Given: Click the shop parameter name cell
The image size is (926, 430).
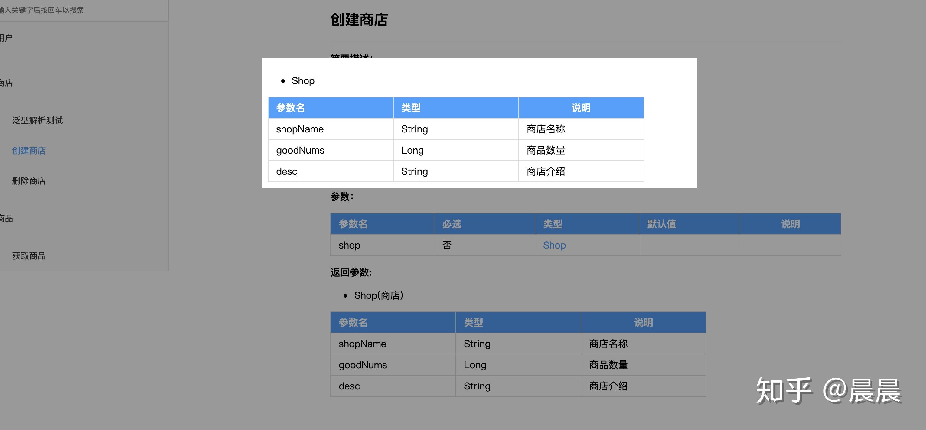Looking at the screenshot, I should pyautogui.click(x=349, y=245).
